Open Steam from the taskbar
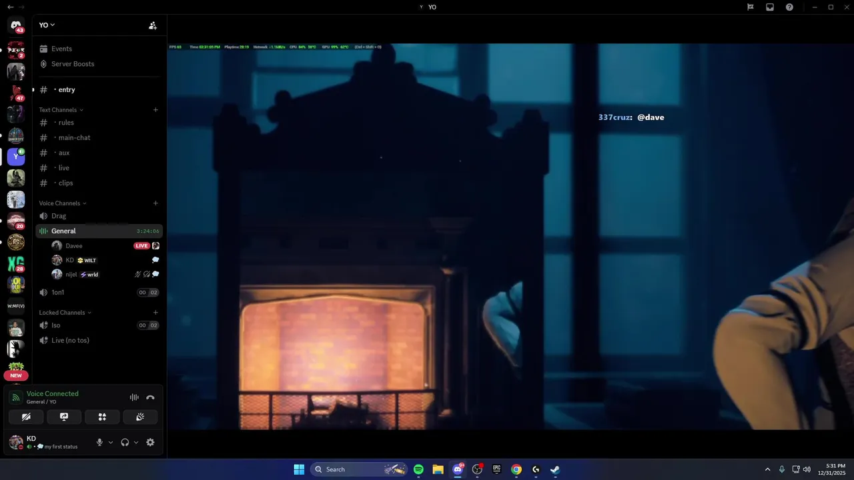The width and height of the screenshot is (854, 480). coord(555,469)
